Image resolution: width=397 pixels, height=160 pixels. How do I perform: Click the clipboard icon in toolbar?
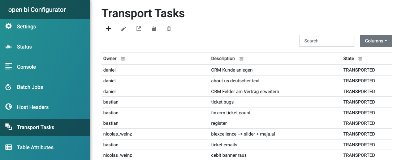tap(154, 29)
